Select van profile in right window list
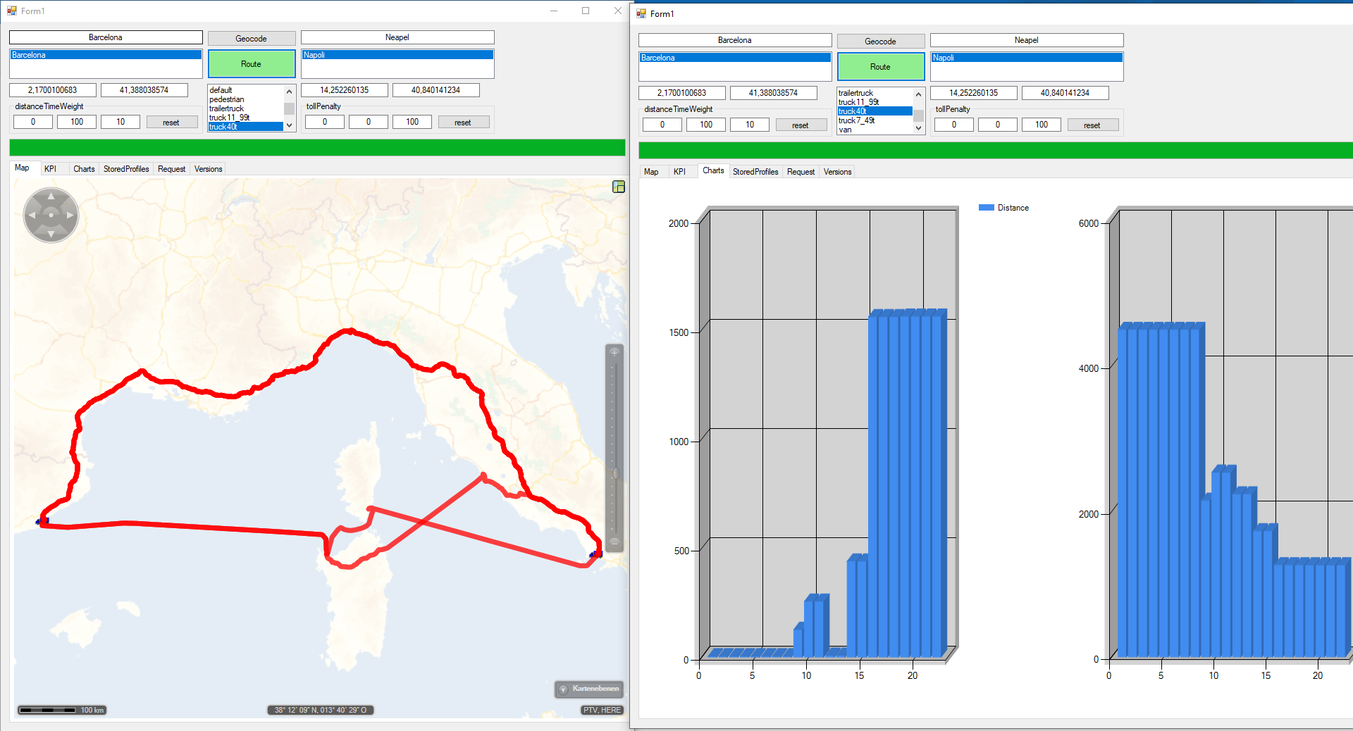This screenshot has width=1353, height=731. click(845, 130)
